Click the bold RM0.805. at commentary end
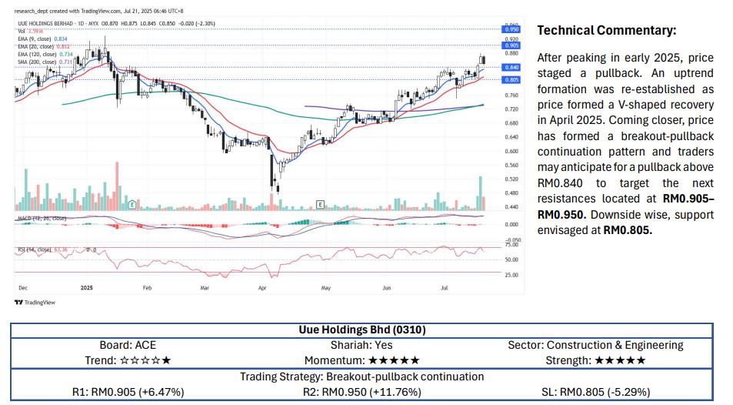 click(628, 230)
